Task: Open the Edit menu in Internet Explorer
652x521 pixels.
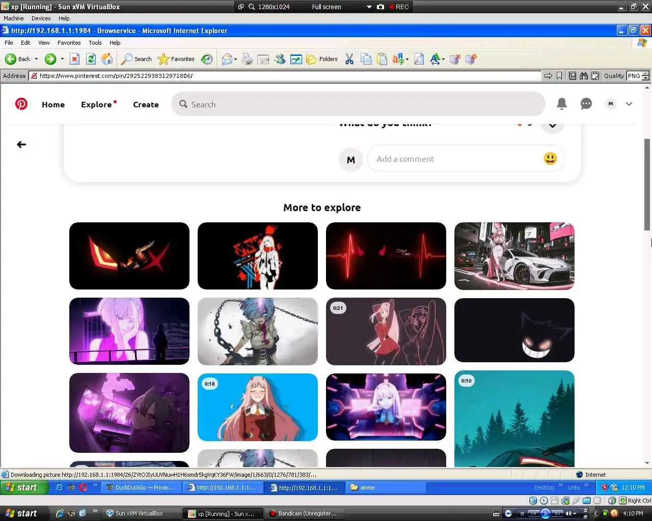Action: click(25, 43)
